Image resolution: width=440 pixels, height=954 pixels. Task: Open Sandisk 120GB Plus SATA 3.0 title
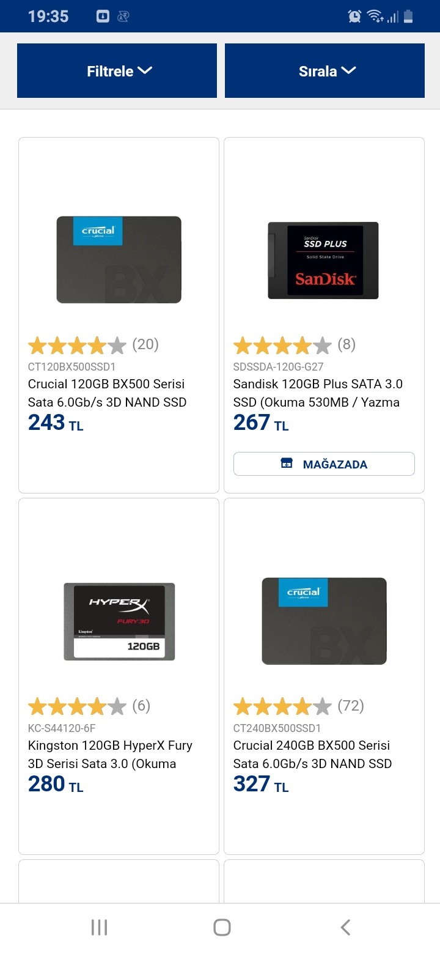(x=318, y=393)
